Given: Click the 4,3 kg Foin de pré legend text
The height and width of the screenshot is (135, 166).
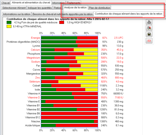Looking at the screenshot, I should [x=36, y=22].
